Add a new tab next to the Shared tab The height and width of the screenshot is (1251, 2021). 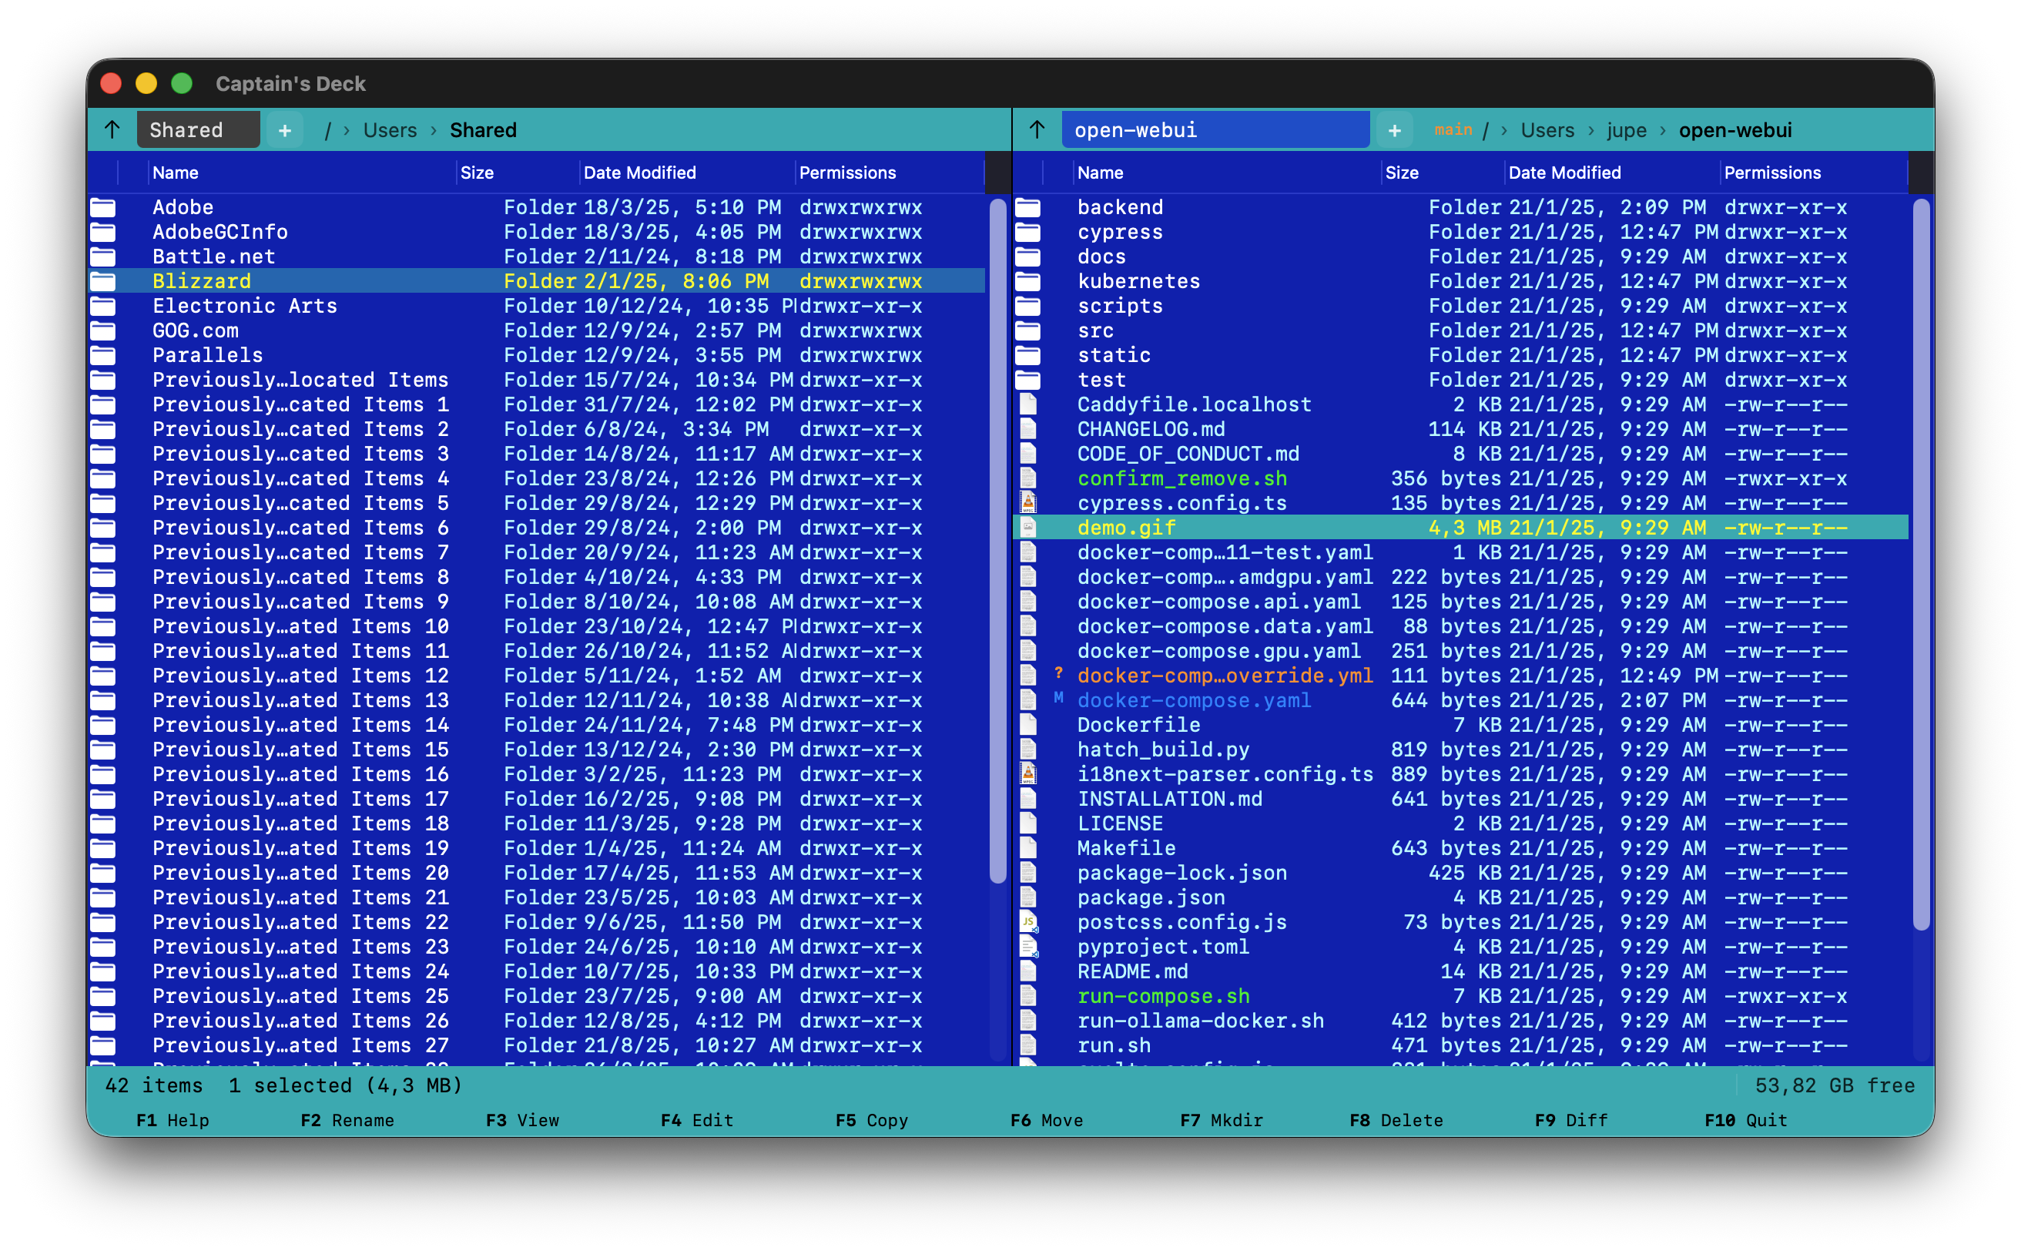pos(284,131)
